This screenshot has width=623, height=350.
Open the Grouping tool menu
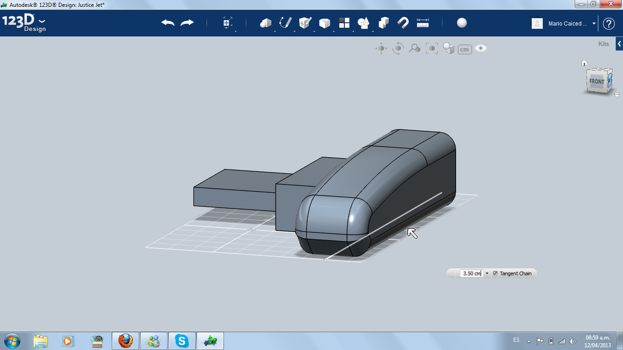[x=363, y=23]
